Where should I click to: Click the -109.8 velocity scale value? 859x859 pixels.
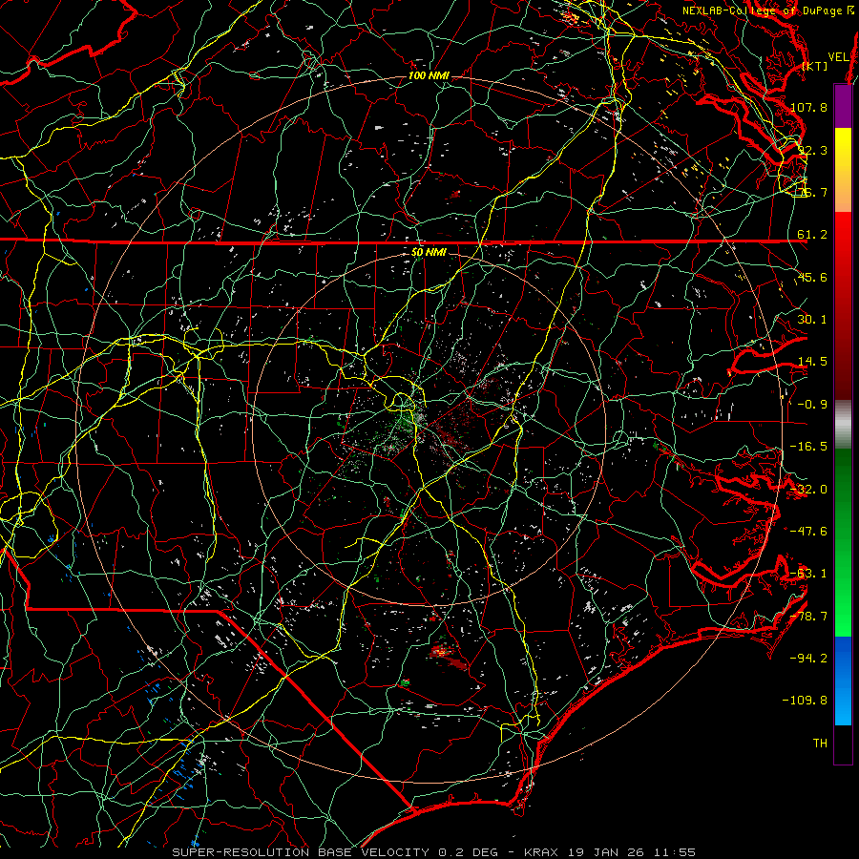(x=806, y=701)
